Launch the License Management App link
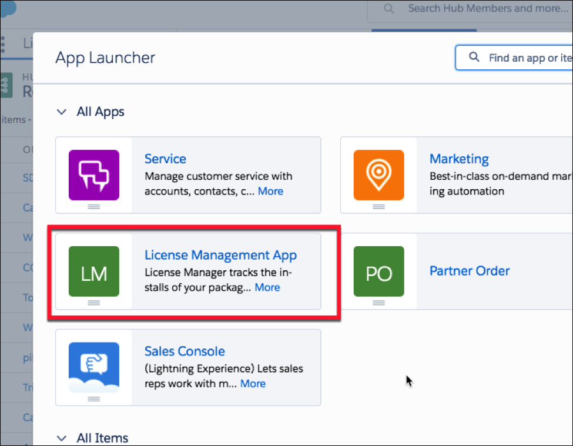This screenshot has height=446, width=573. click(x=221, y=255)
